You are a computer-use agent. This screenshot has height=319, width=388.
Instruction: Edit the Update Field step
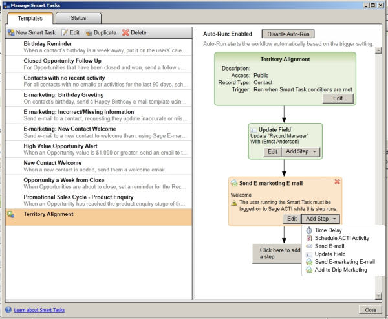click(x=272, y=151)
